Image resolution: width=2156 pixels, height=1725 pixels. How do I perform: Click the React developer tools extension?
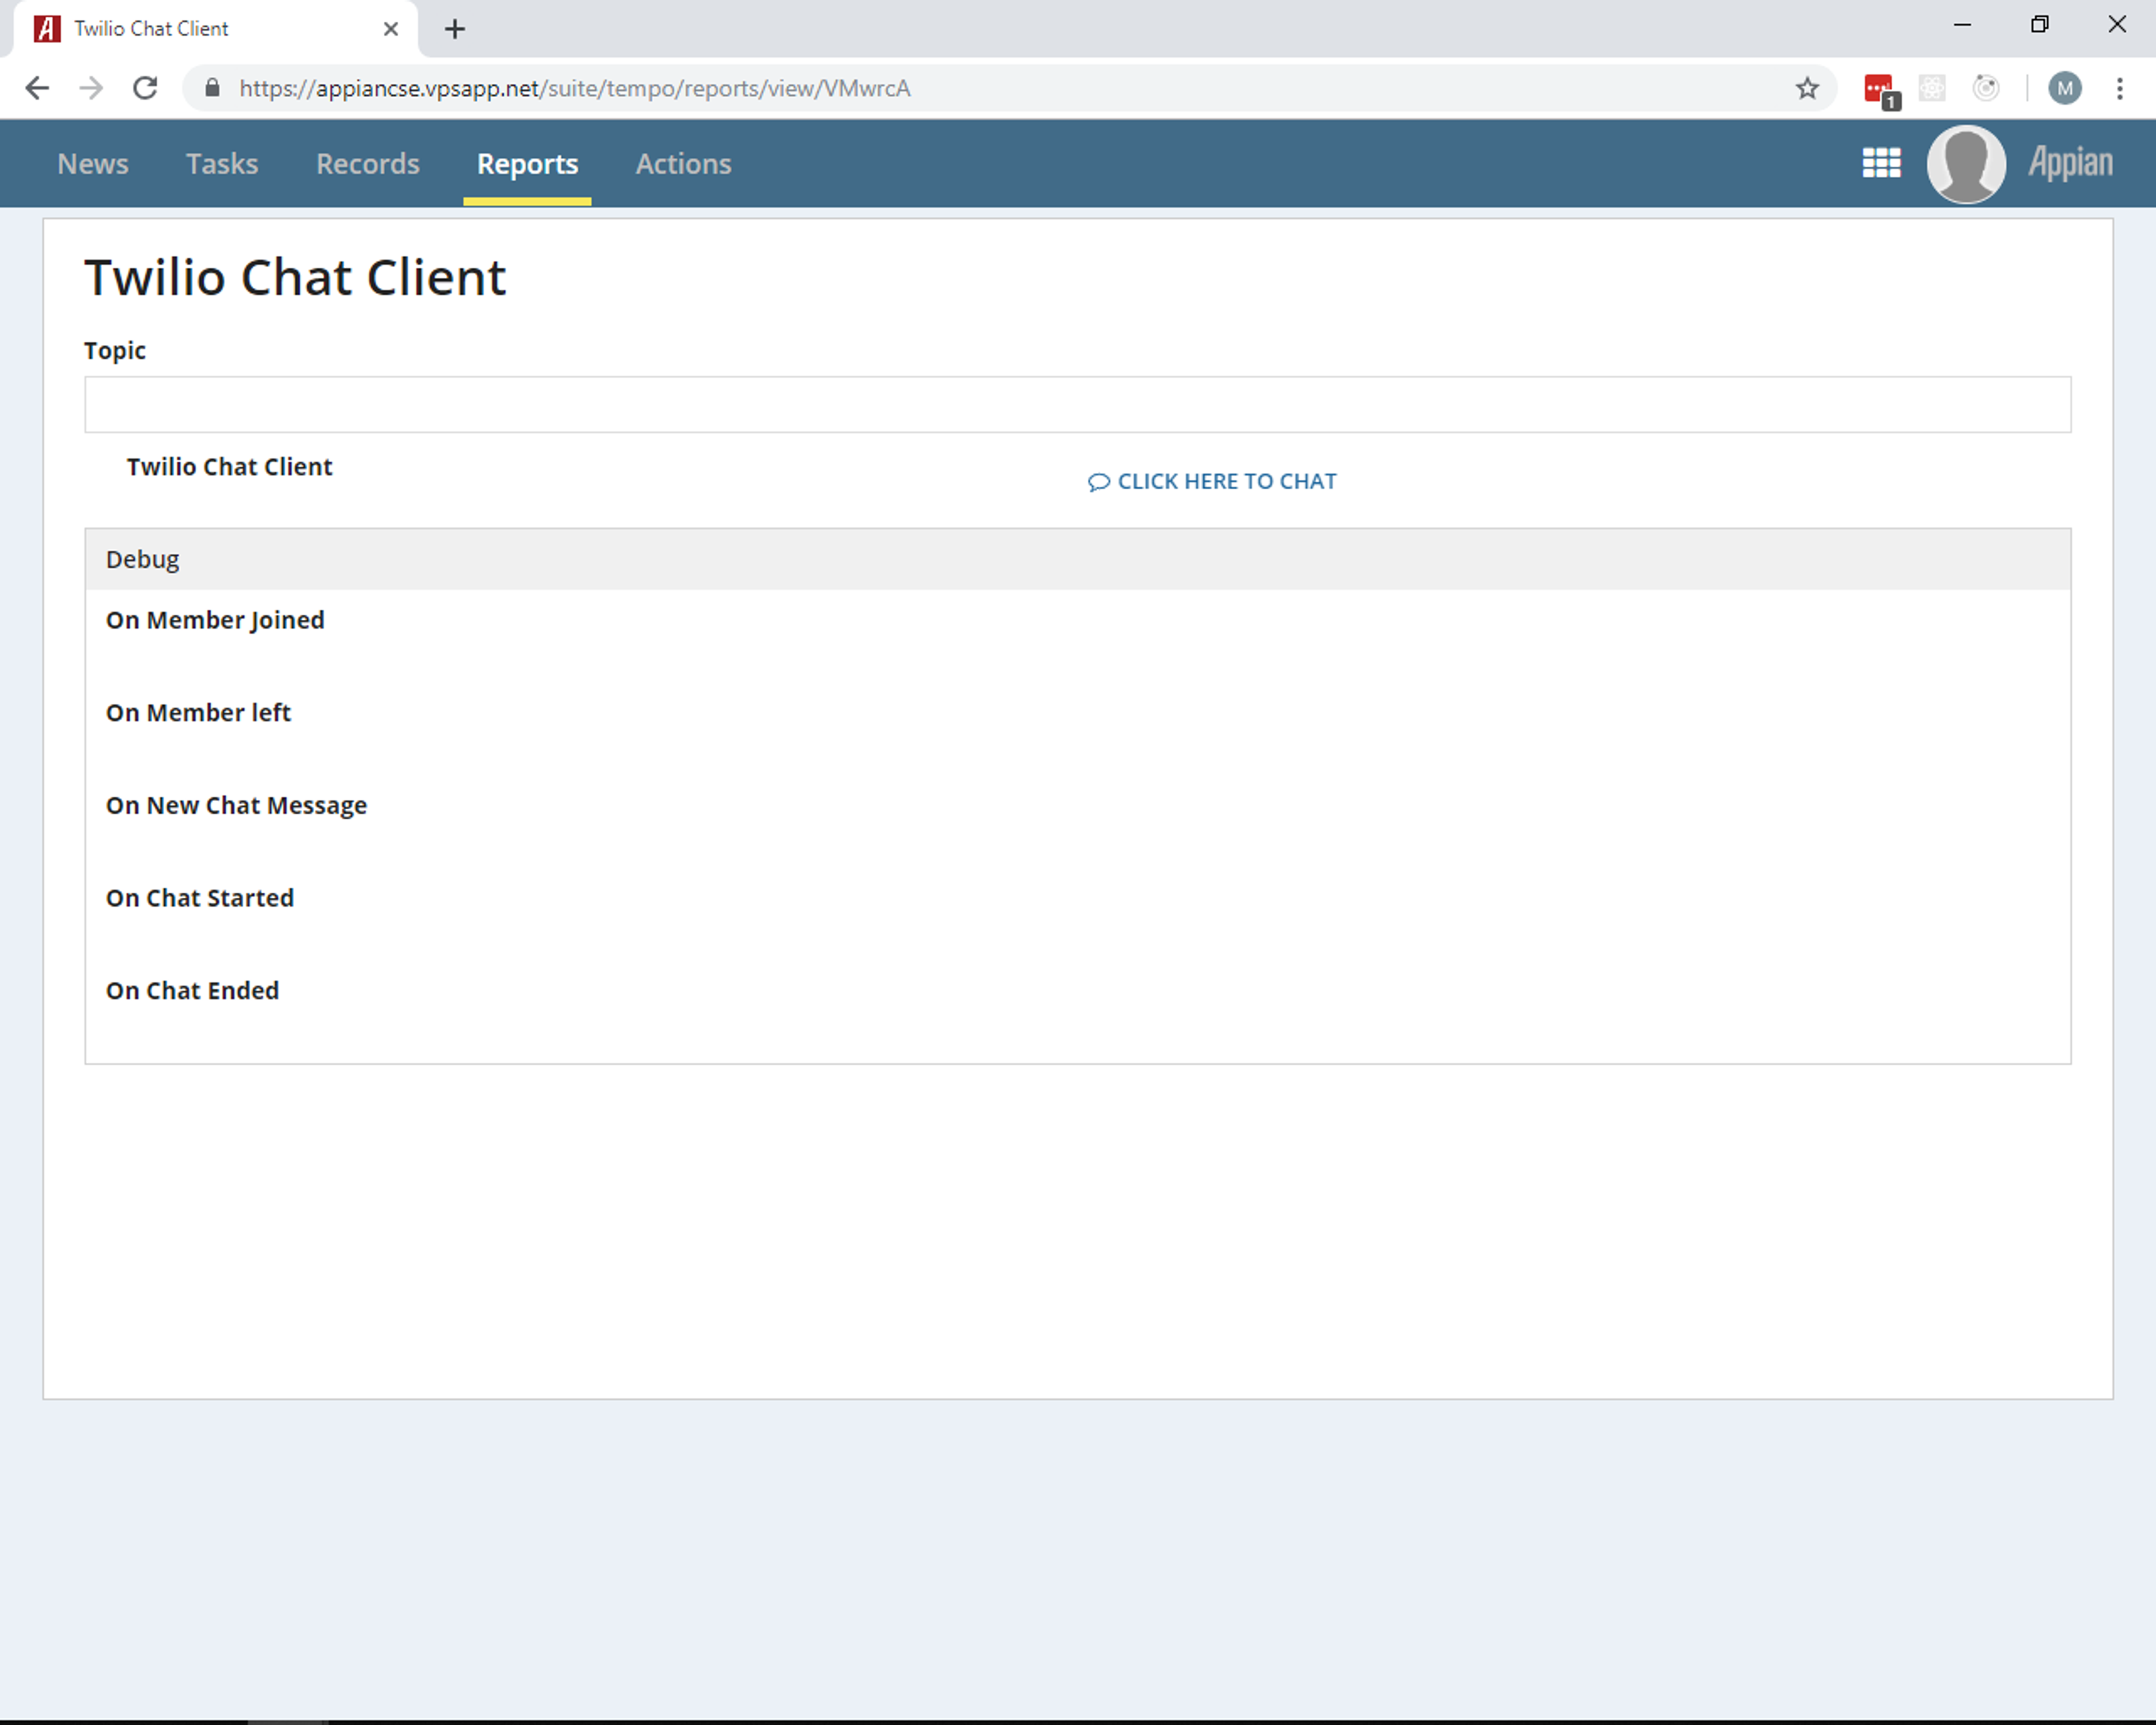coord(1932,88)
